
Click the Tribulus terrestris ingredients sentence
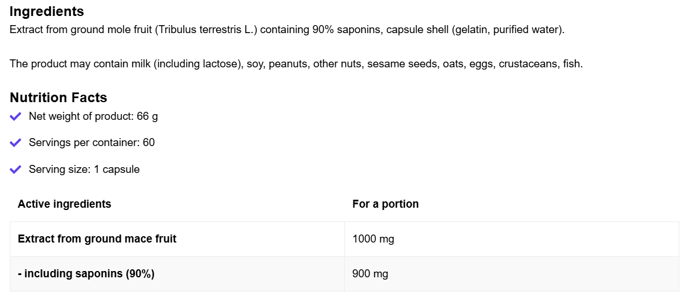tap(287, 30)
